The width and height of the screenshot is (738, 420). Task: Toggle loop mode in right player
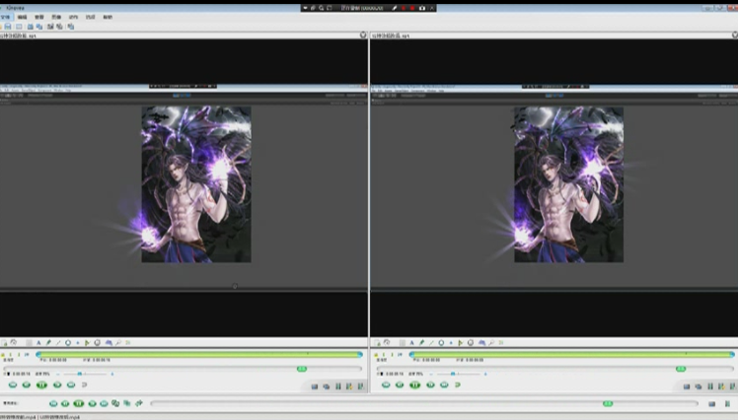click(458, 385)
